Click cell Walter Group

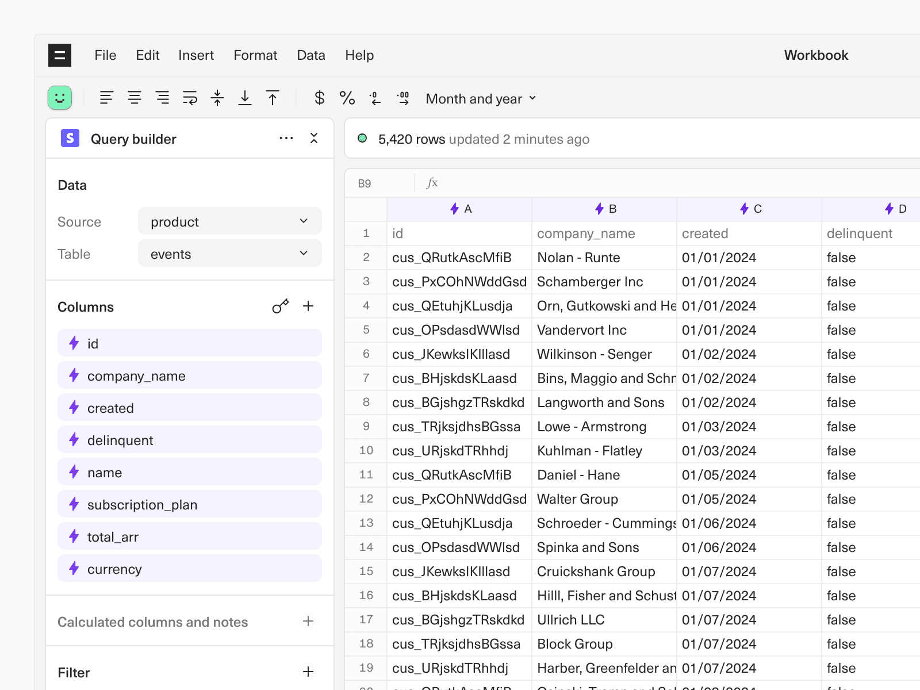tap(604, 499)
